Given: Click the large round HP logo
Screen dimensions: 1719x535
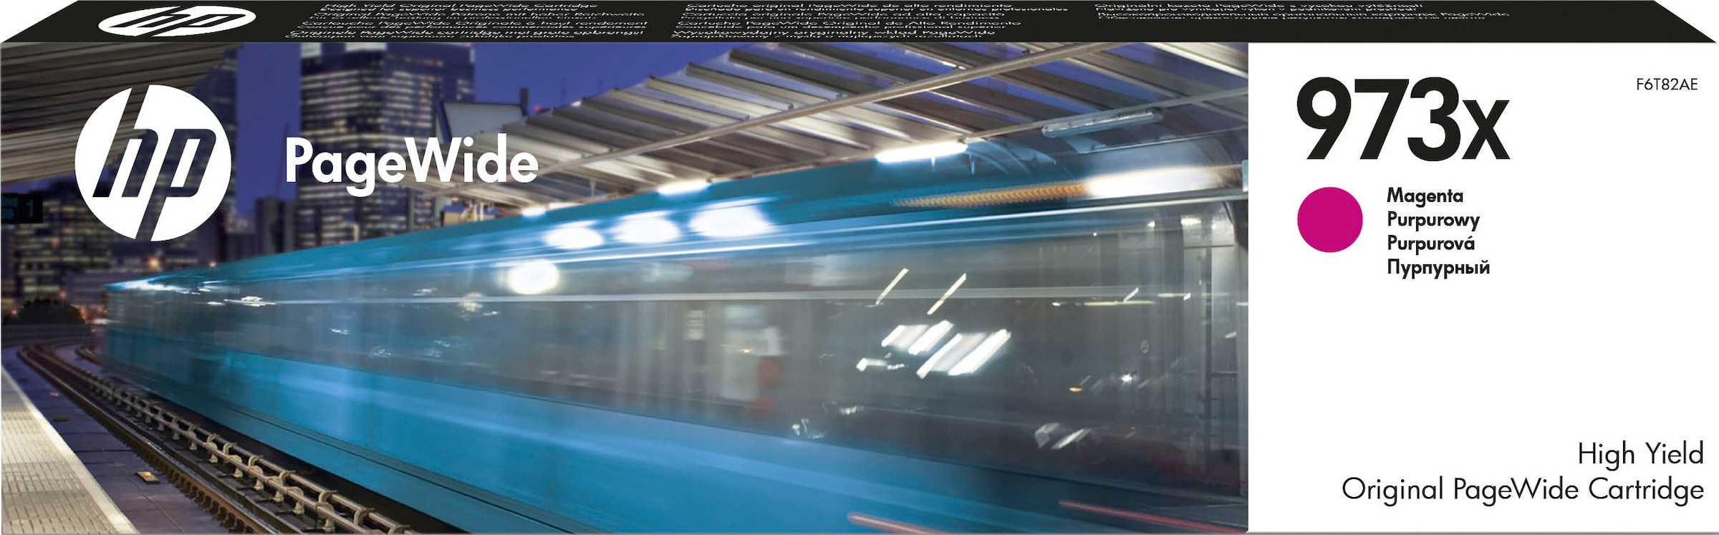Looking at the screenshot, I should 153,163.
